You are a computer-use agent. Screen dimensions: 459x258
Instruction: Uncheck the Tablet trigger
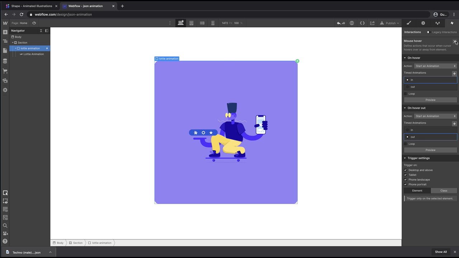coord(406,175)
